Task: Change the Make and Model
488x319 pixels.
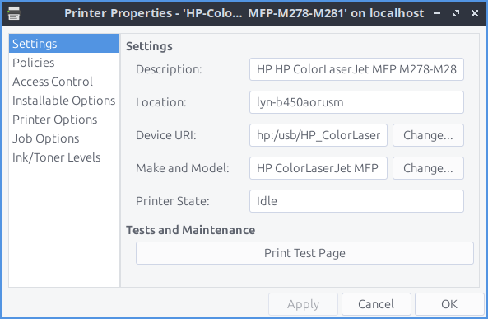Action: coord(428,168)
